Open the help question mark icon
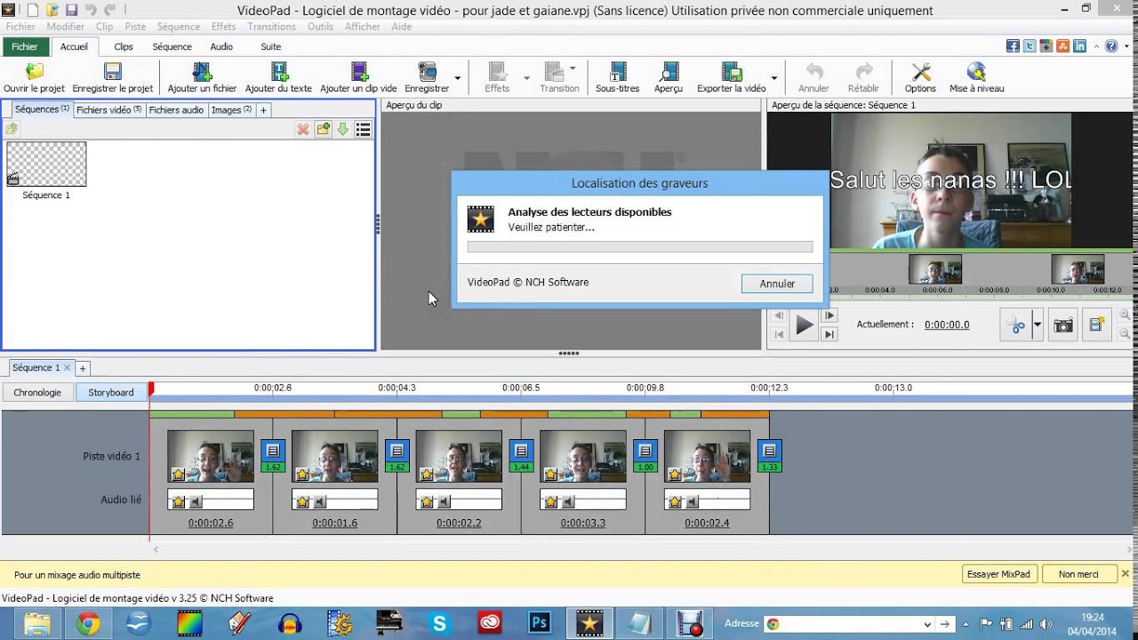 pos(1110,46)
